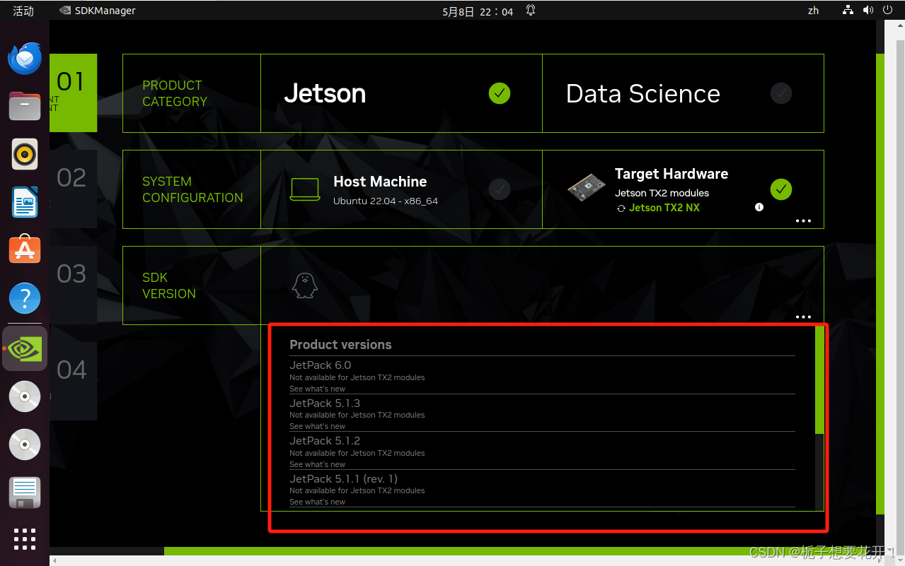Click the Jetson TX2 NX device link
Viewport: 905px width, 566px height.
click(664, 208)
